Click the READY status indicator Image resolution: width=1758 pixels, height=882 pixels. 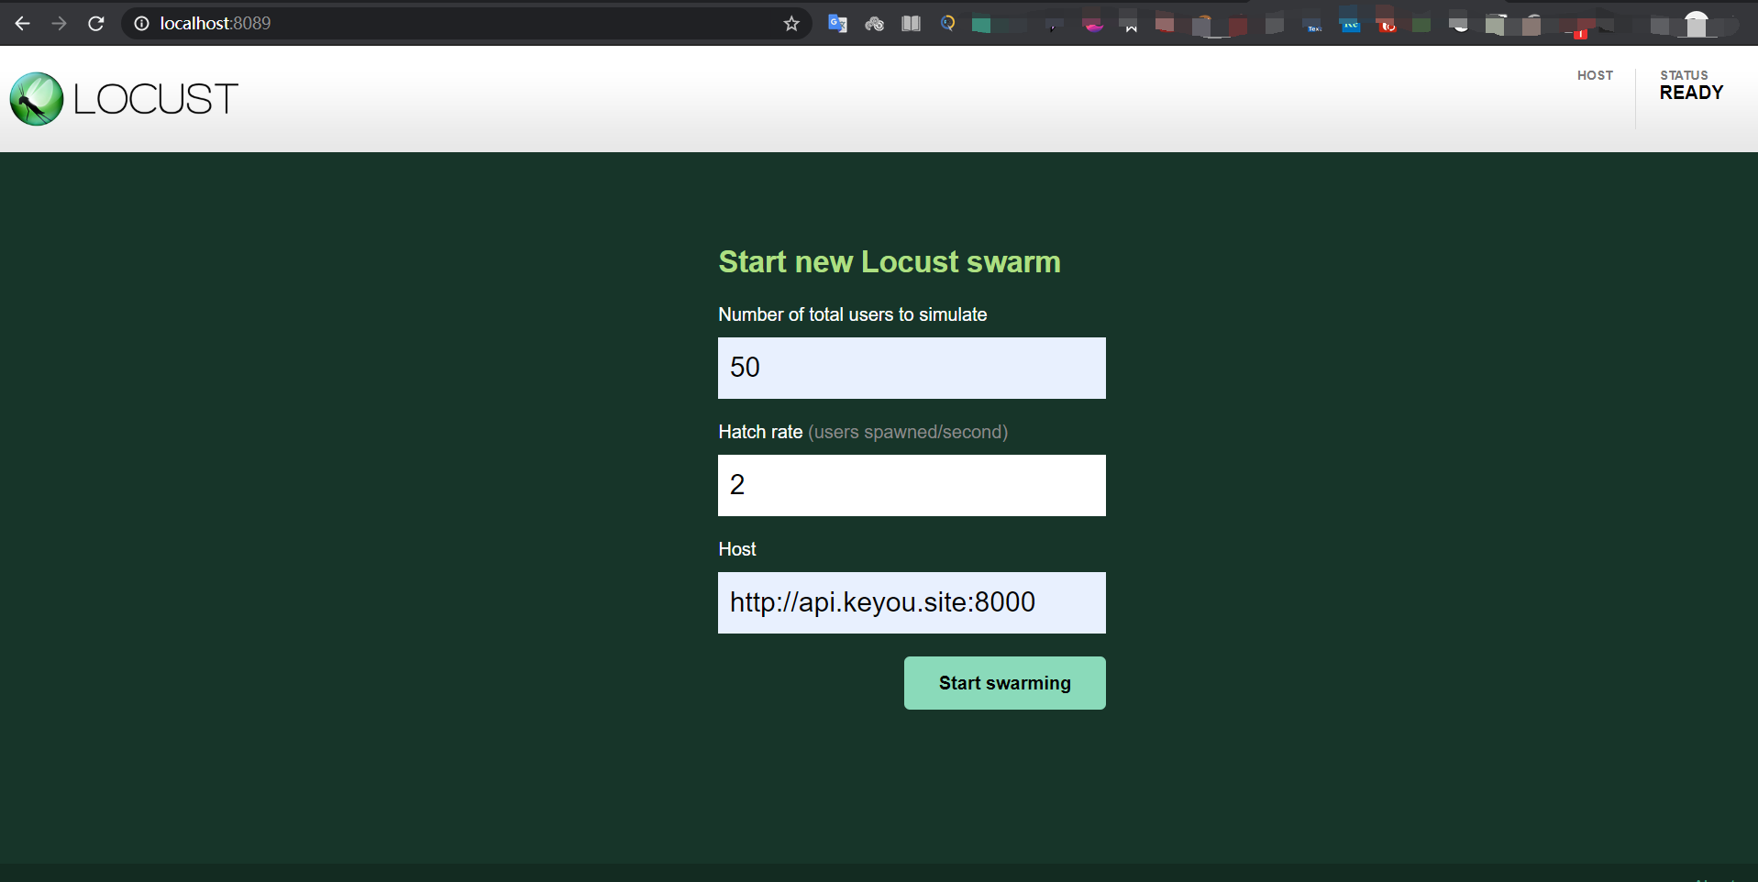click(1691, 93)
